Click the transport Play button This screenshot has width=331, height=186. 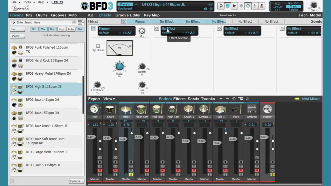(x=234, y=6)
